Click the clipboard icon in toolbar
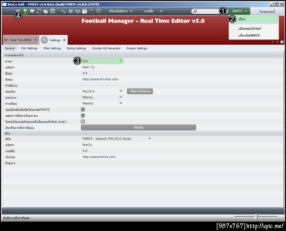 [92, 11]
